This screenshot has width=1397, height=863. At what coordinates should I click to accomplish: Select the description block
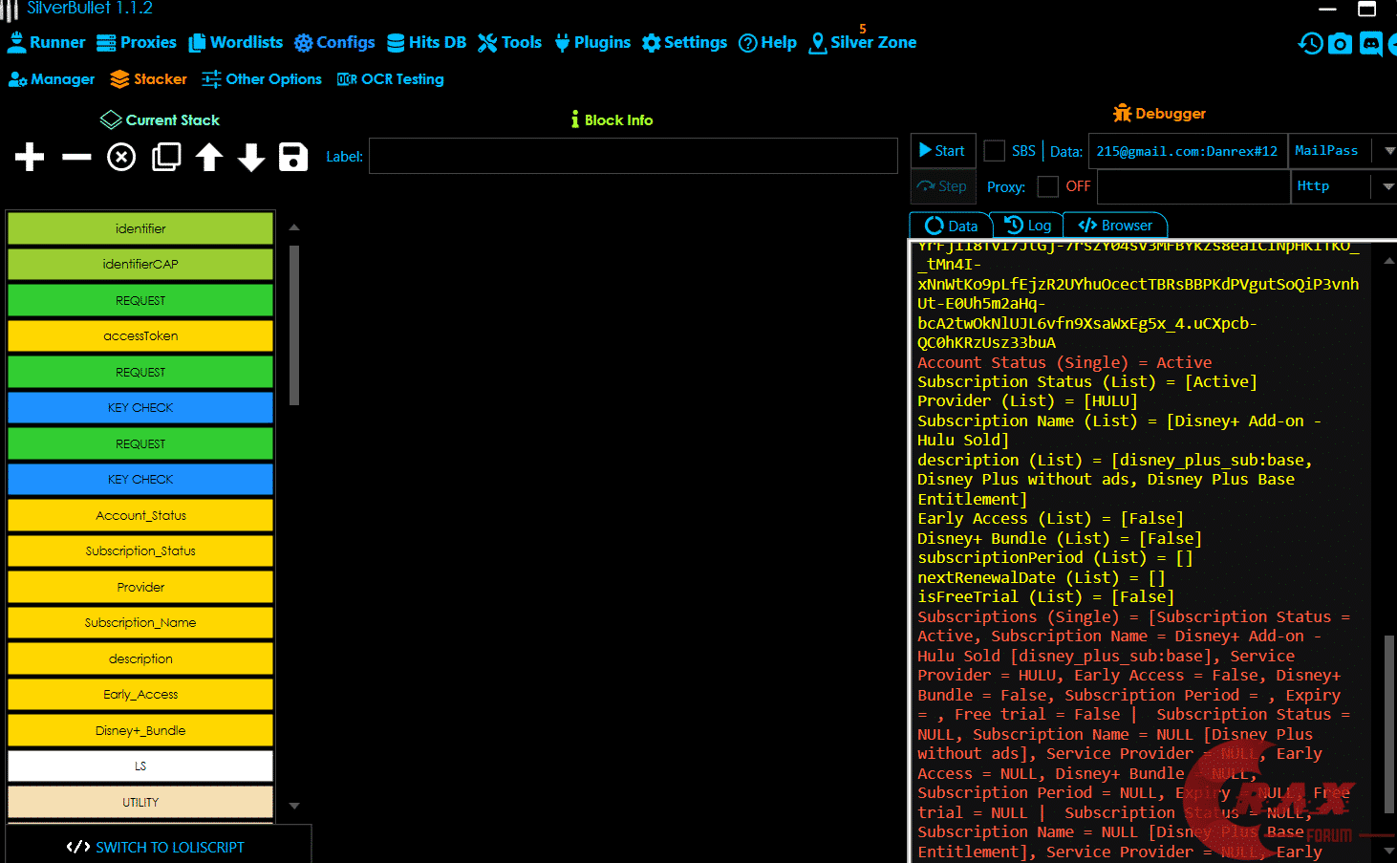pos(140,658)
